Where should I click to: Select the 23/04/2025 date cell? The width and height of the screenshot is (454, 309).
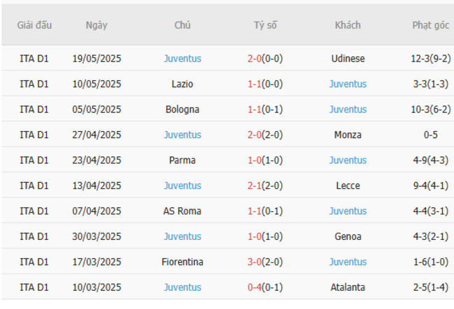tap(96, 160)
